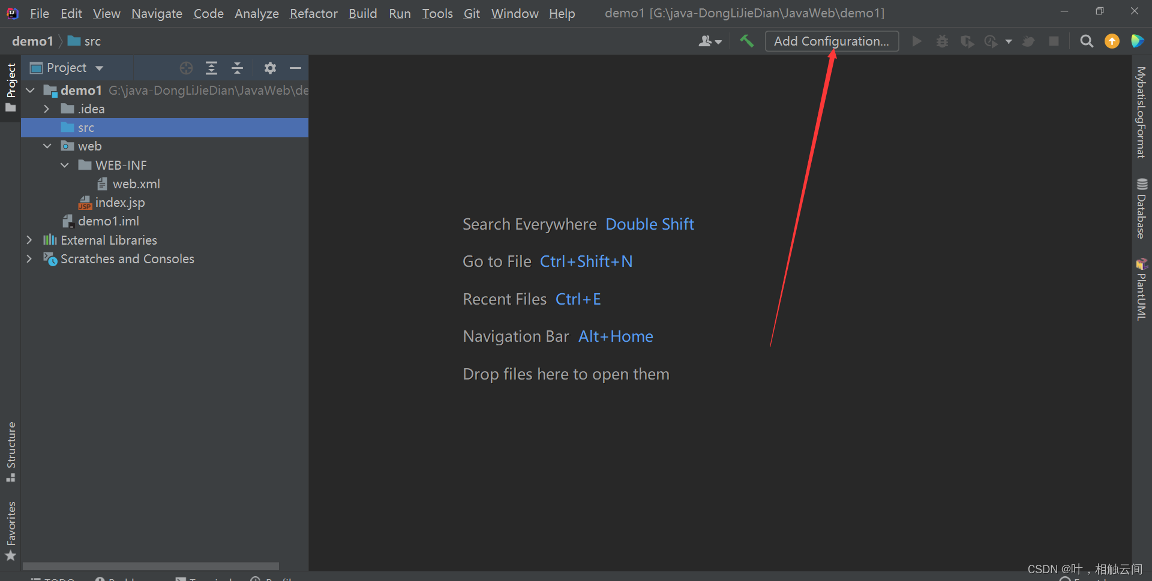Click the Run with Coverage icon

[x=967, y=41]
